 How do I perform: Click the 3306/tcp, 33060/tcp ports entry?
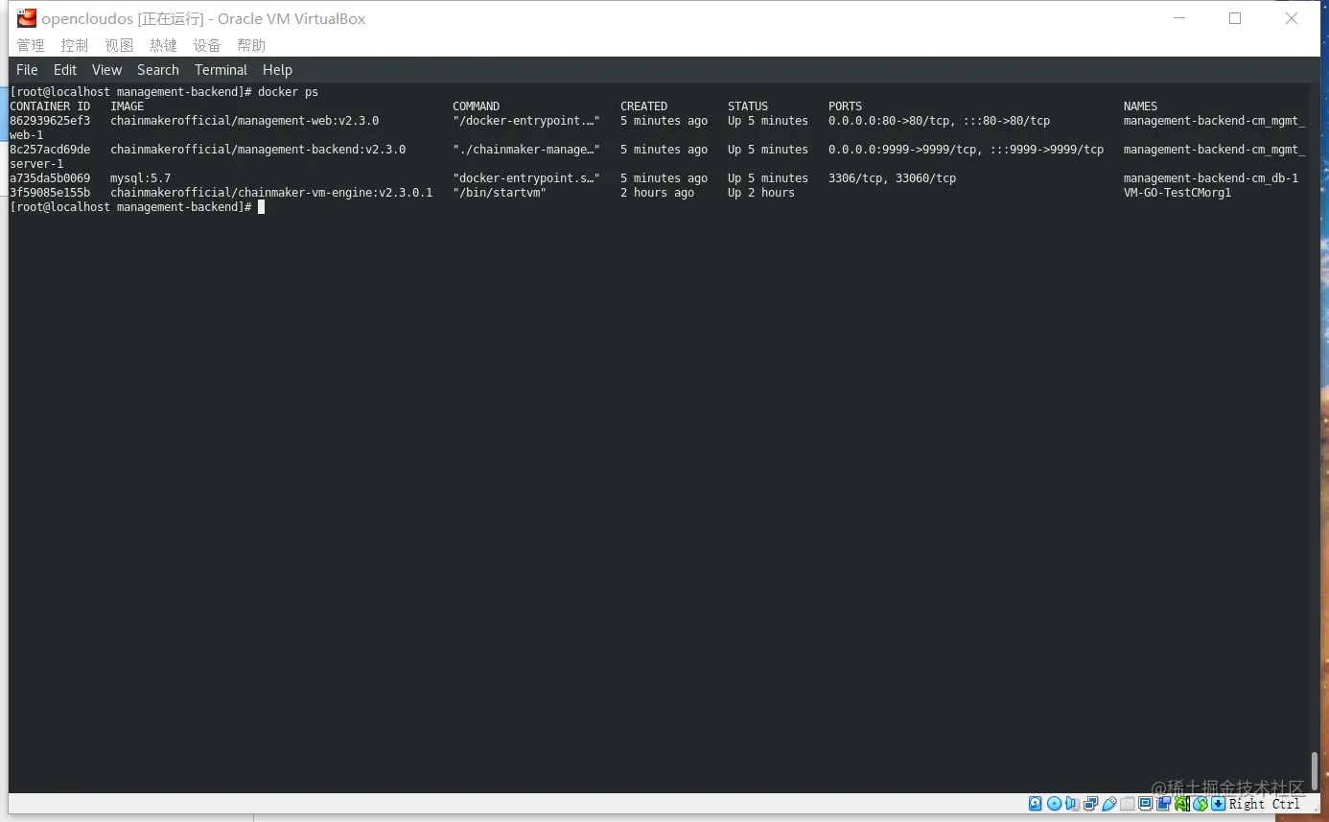coord(893,178)
